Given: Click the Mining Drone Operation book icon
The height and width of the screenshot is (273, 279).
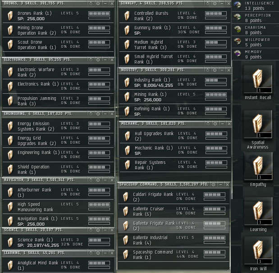Looking at the screenshot, I should (x=10, y=30).
